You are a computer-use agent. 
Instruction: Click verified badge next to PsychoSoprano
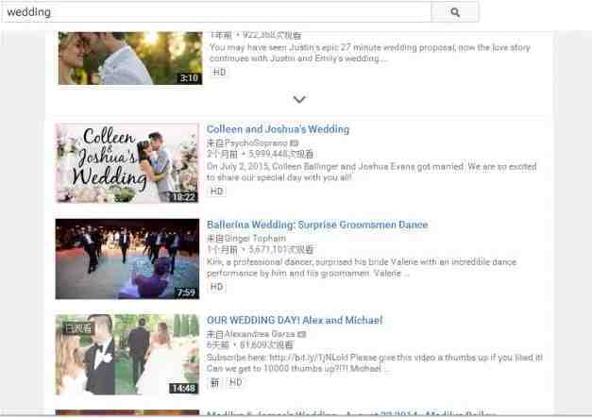pos(295,143)
